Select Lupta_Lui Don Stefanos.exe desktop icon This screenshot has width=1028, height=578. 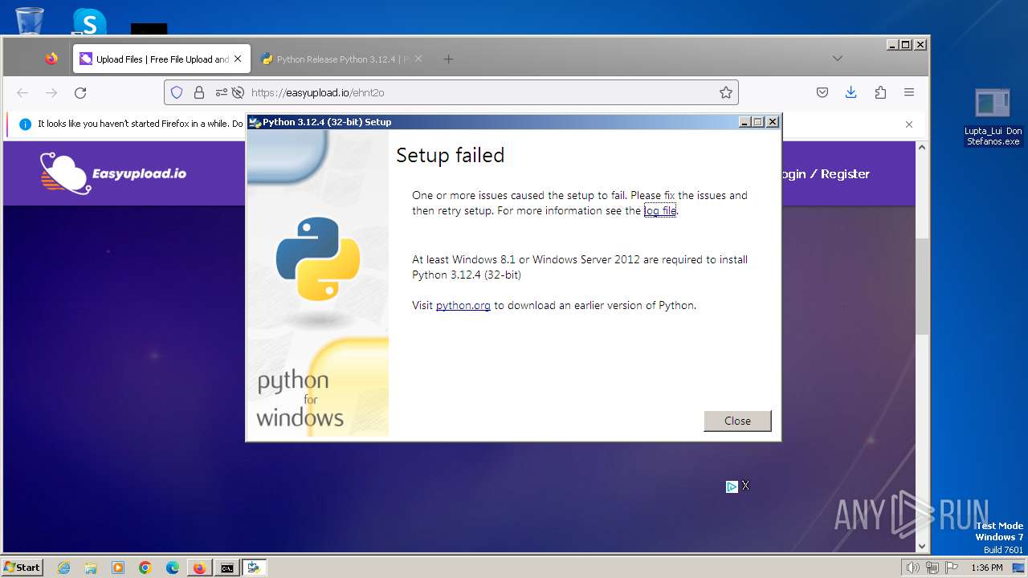click(x=993, y=116)
